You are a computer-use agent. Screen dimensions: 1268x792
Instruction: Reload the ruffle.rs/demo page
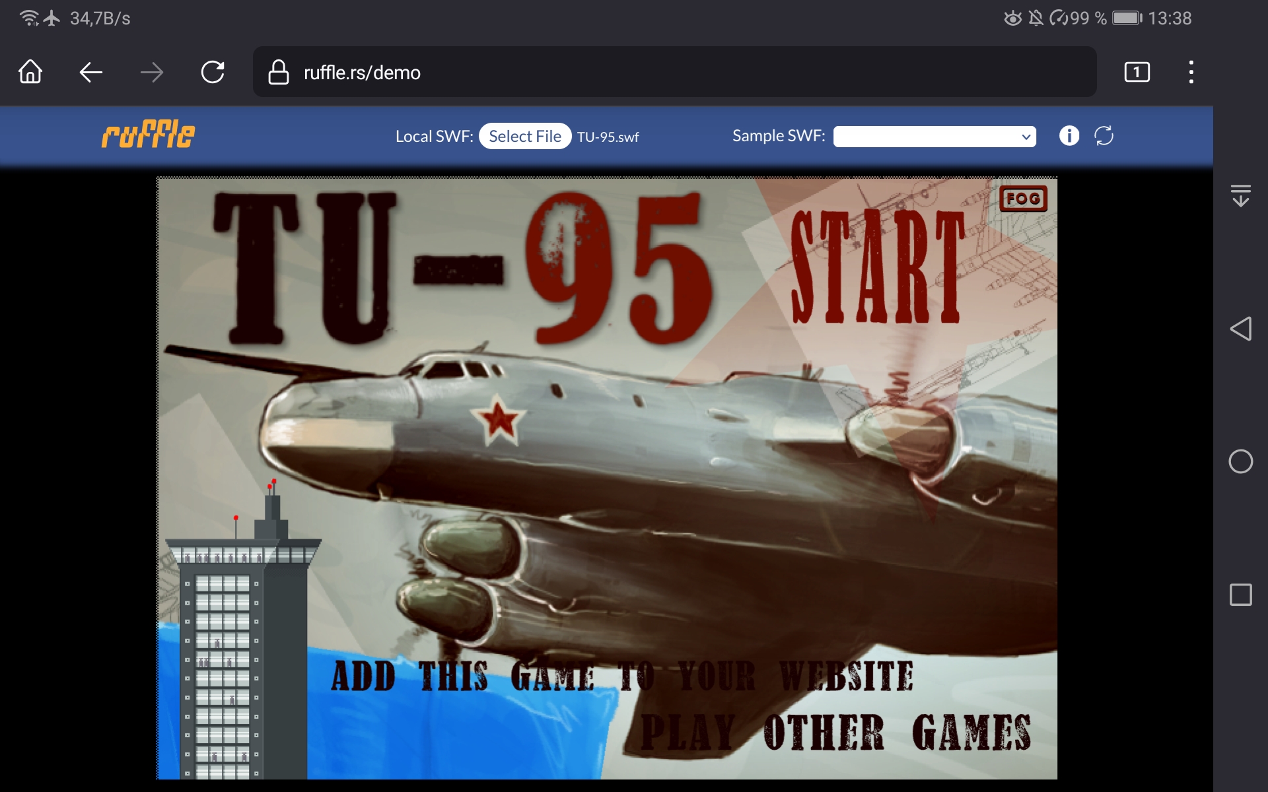pyautogui.click(x=213, y=73)
